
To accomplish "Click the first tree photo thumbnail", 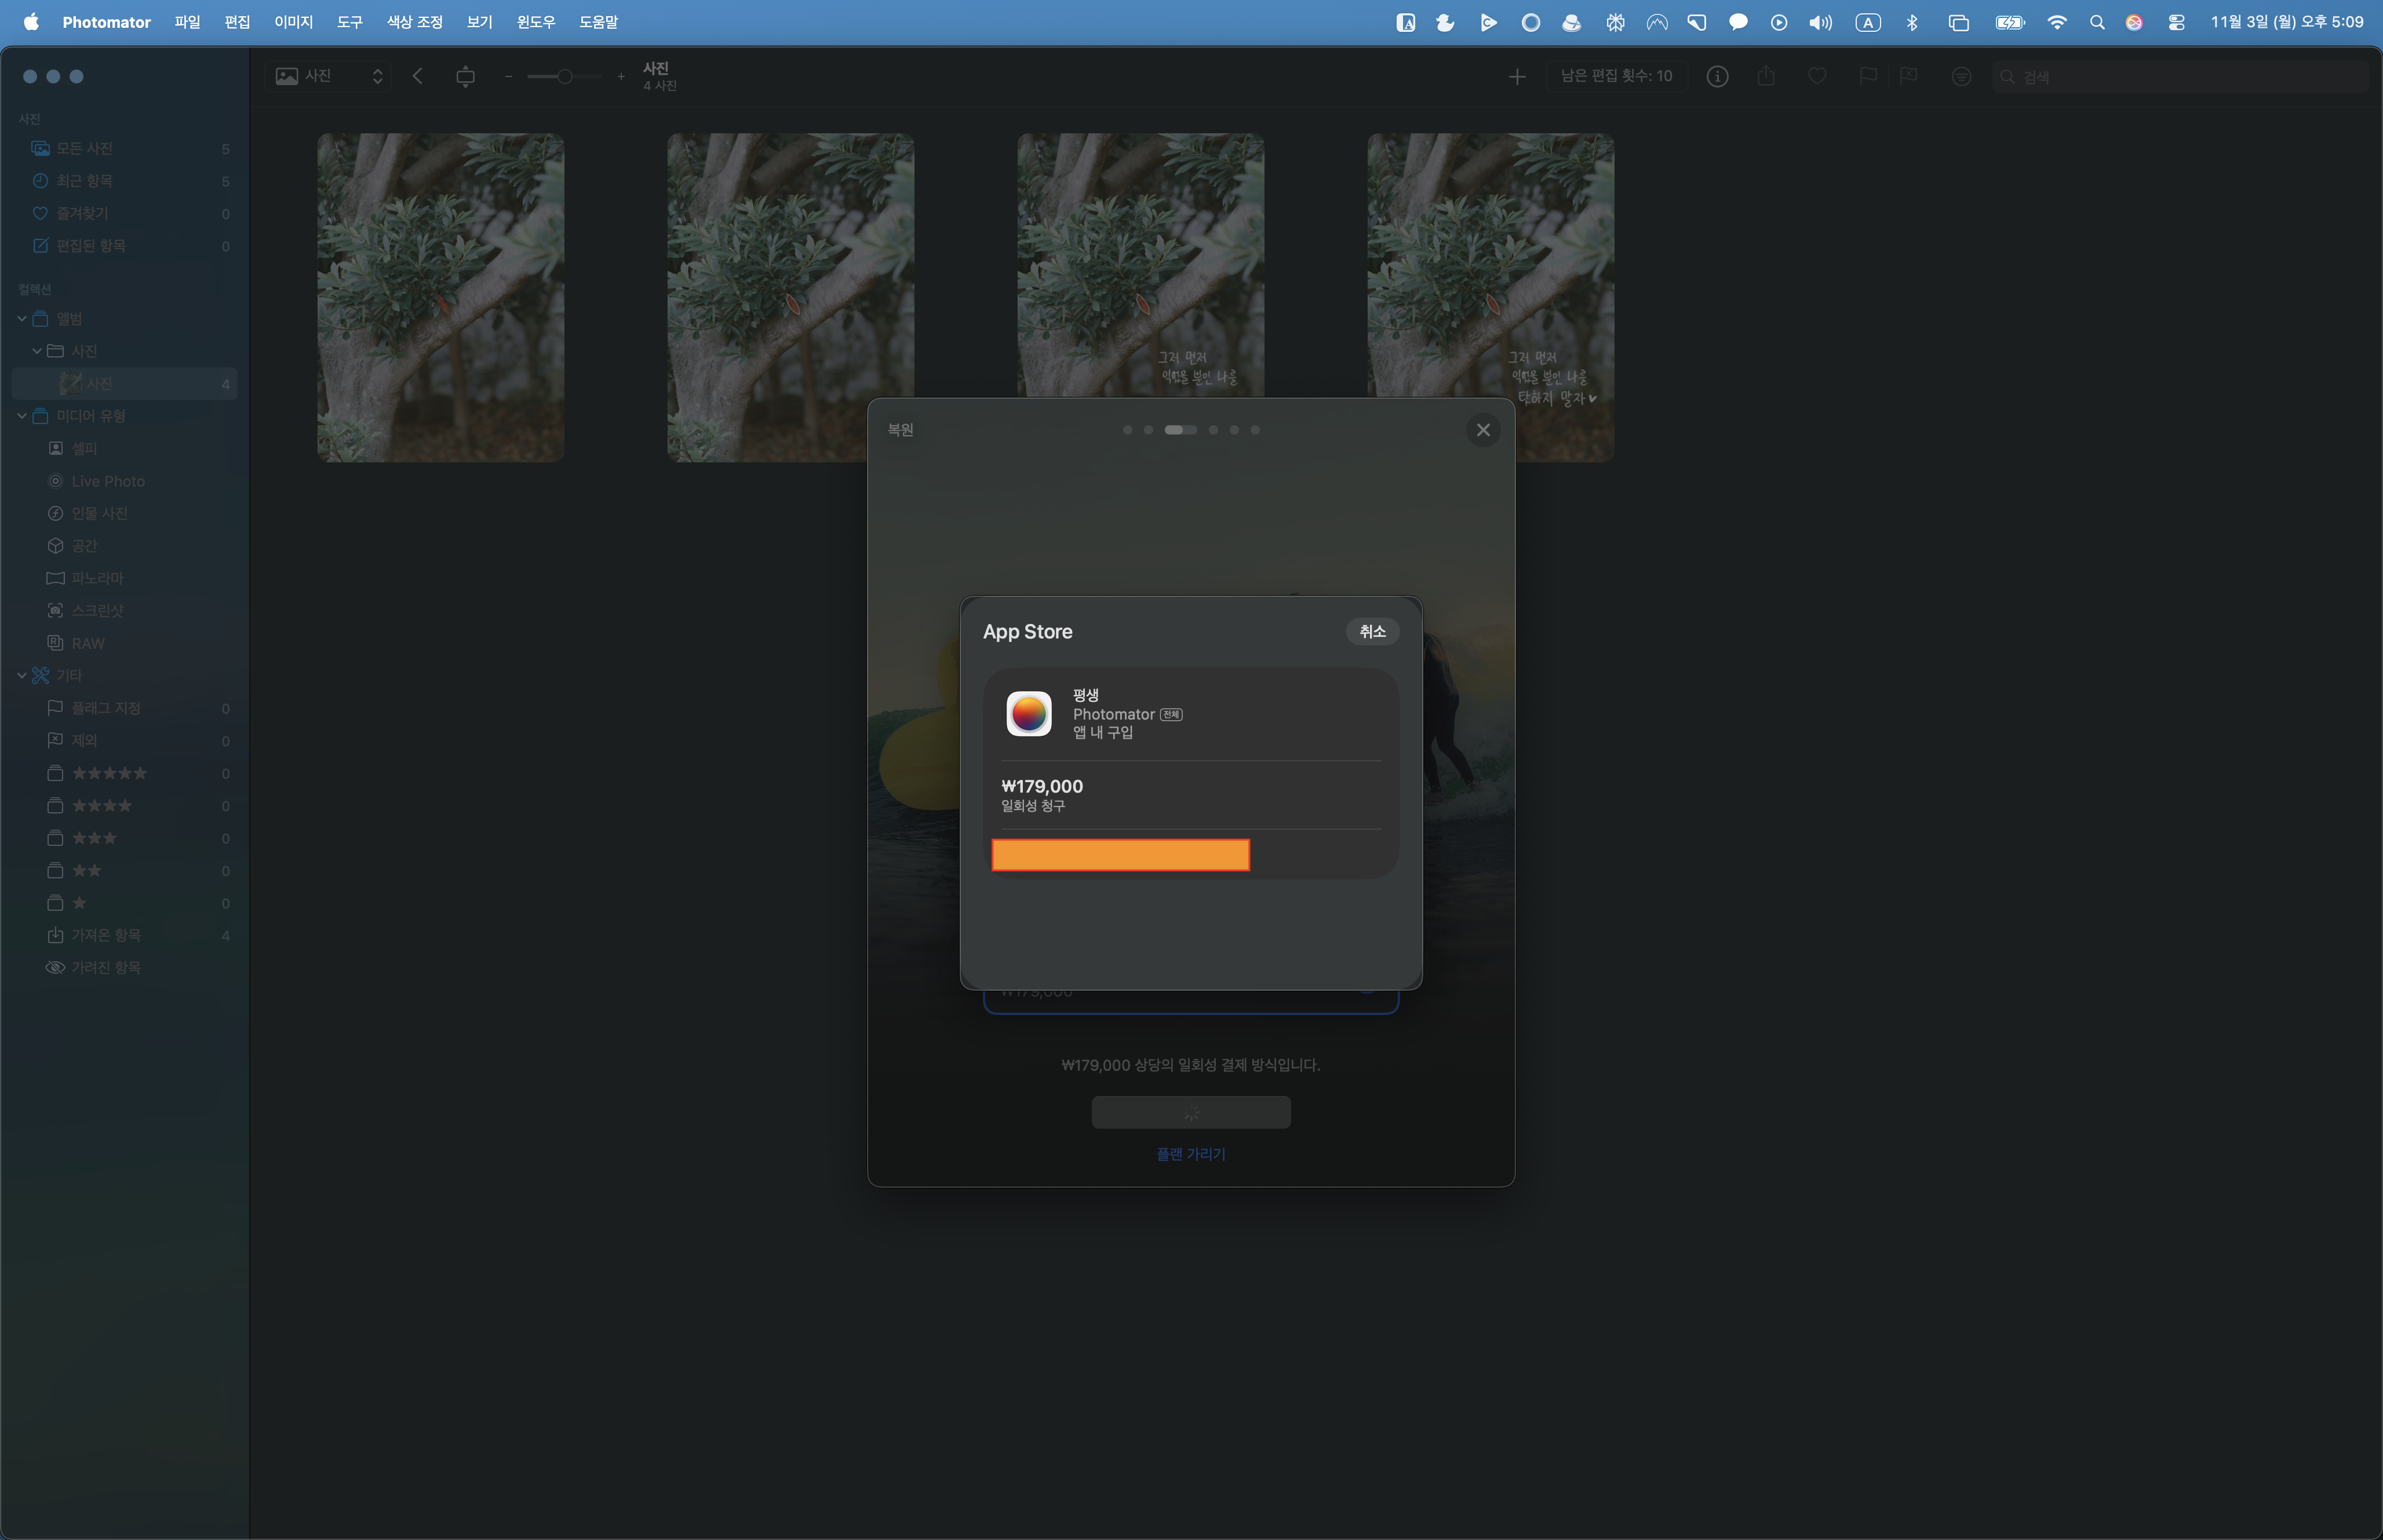I will [440, 297].
